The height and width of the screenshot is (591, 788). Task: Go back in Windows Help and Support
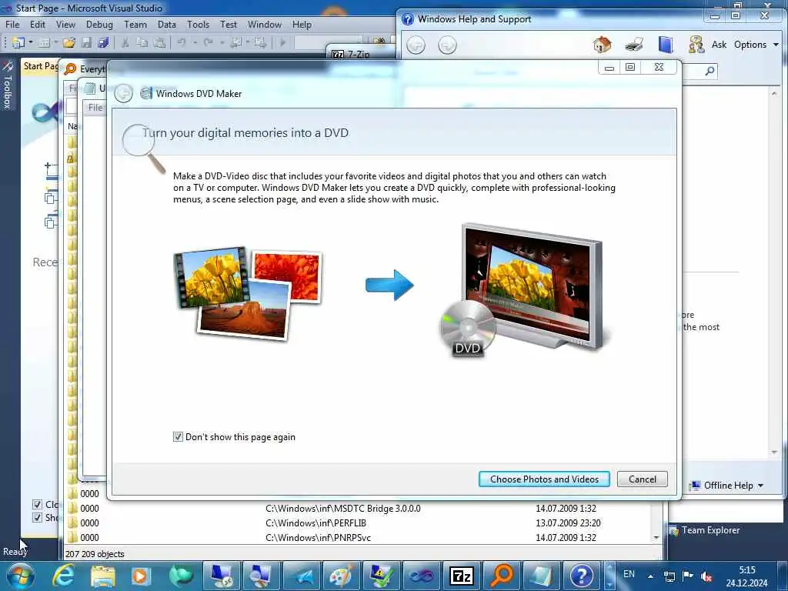[x=416, y=45]
